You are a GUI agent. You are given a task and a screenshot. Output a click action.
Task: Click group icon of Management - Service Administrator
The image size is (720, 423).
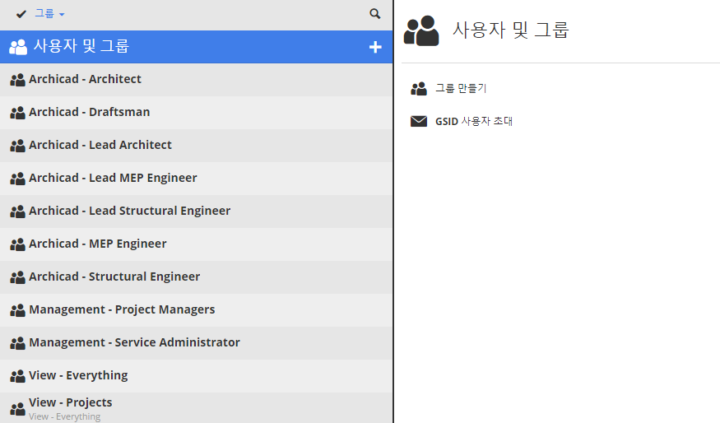click(17, 343)
